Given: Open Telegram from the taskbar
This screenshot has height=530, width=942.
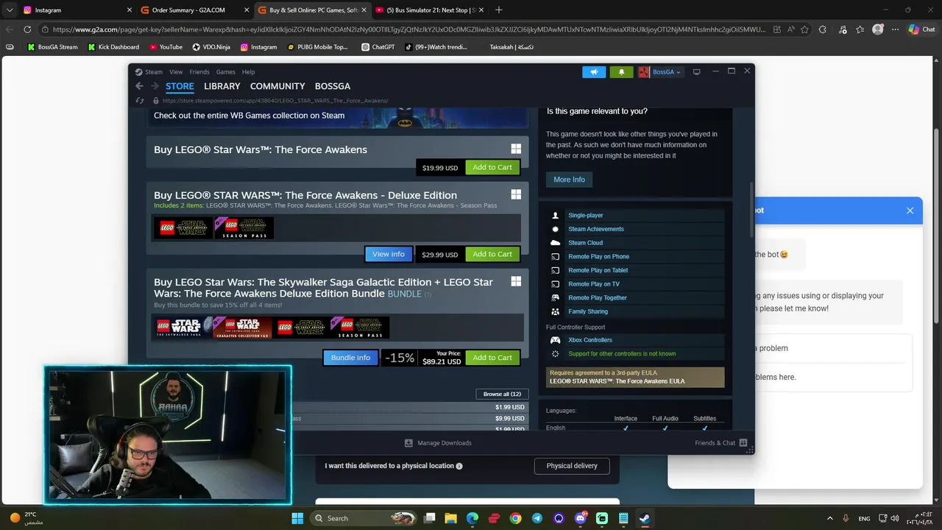Looking at the screenshot, I should [537, 518].
